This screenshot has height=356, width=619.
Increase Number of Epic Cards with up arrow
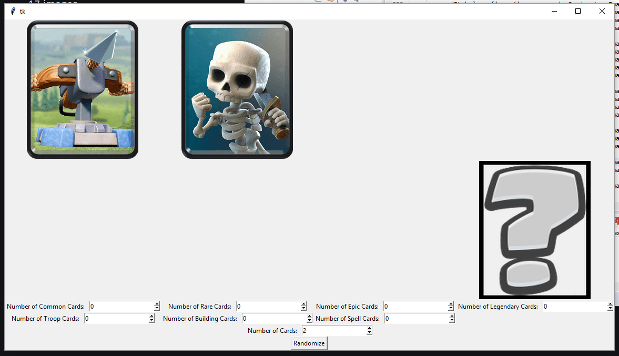pyautogui.click(x=451, y=304)
